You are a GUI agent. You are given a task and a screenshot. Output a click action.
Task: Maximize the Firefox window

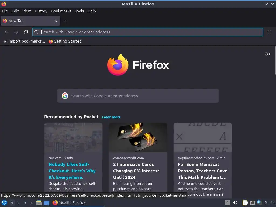click(267, 4)
